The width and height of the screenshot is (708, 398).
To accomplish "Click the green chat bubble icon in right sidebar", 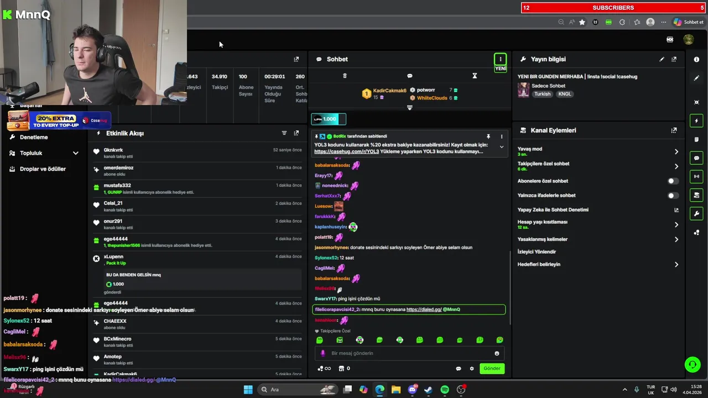I will pyautogui.click(x=696, y=158).
